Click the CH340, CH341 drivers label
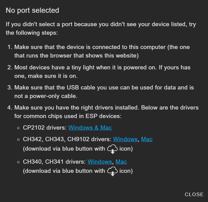 click(54, 162)
